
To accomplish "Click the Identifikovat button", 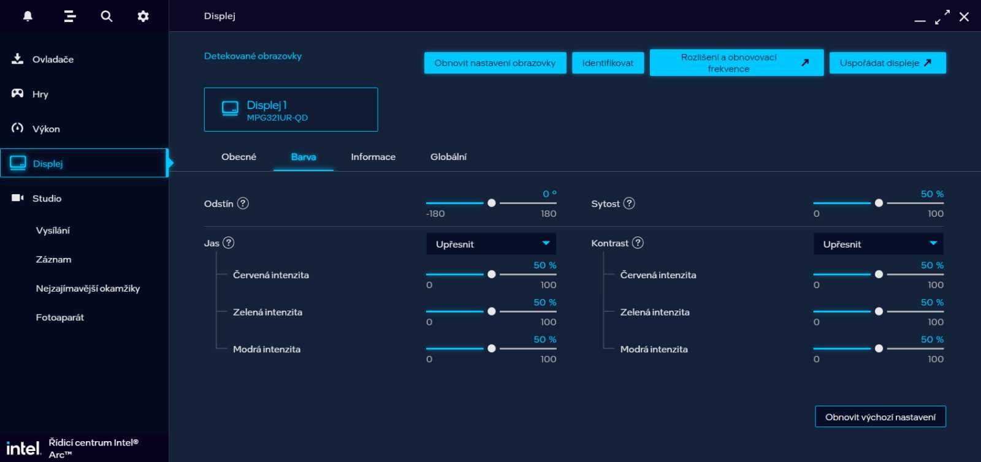I will coord(608,62).
